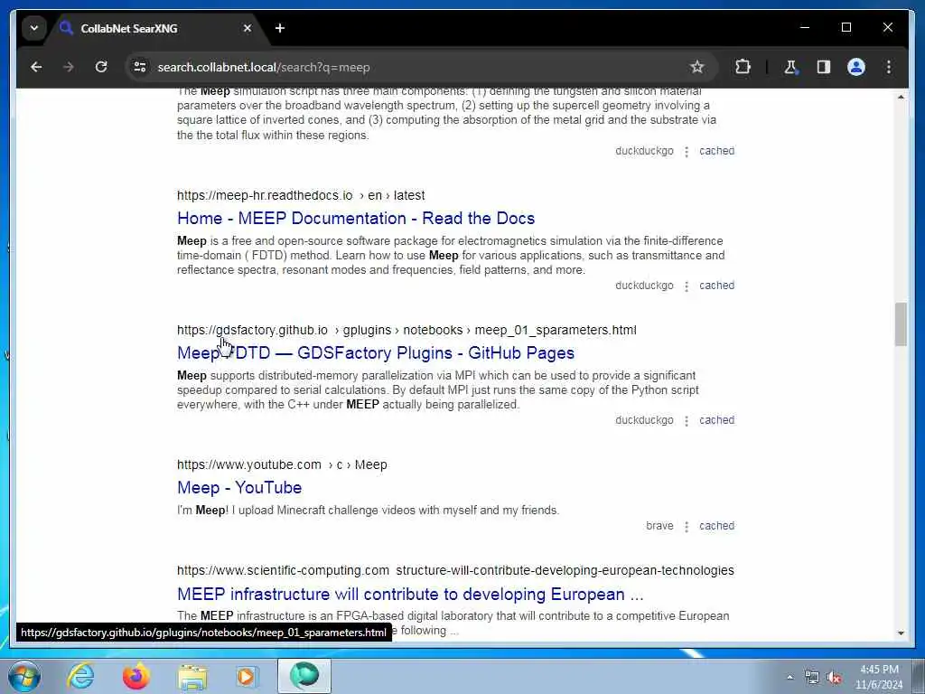Open Chrome Labs flask icon
This screenshot has height=694, width=925.
click(x=790, y=67)
